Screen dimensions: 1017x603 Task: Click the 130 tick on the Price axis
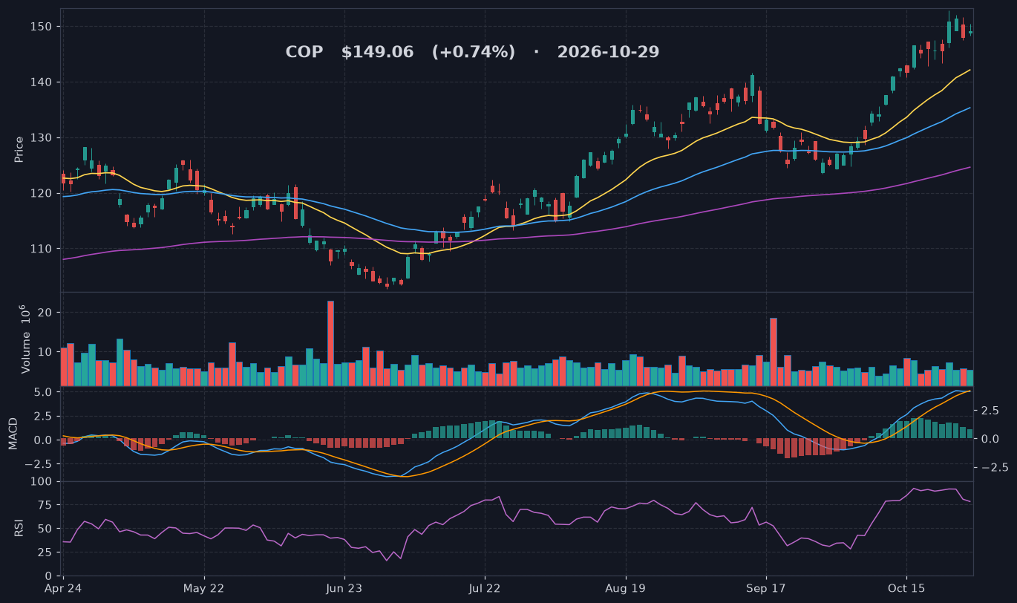click(x=42, y=137)
